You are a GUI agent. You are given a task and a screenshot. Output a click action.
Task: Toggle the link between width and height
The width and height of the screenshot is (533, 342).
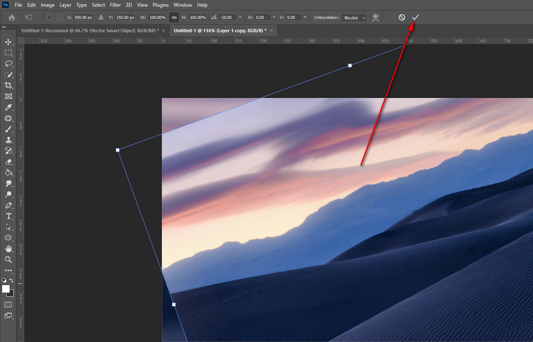tap(174, 17)
